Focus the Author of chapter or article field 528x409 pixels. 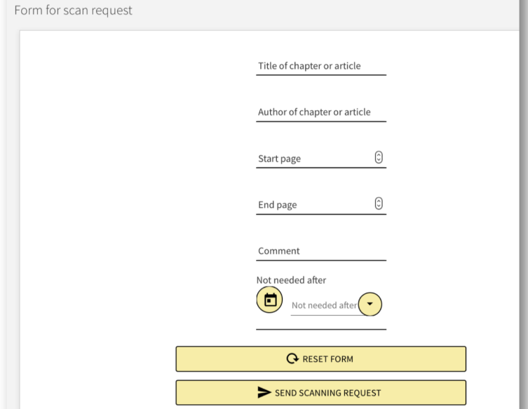coord(321,112)
